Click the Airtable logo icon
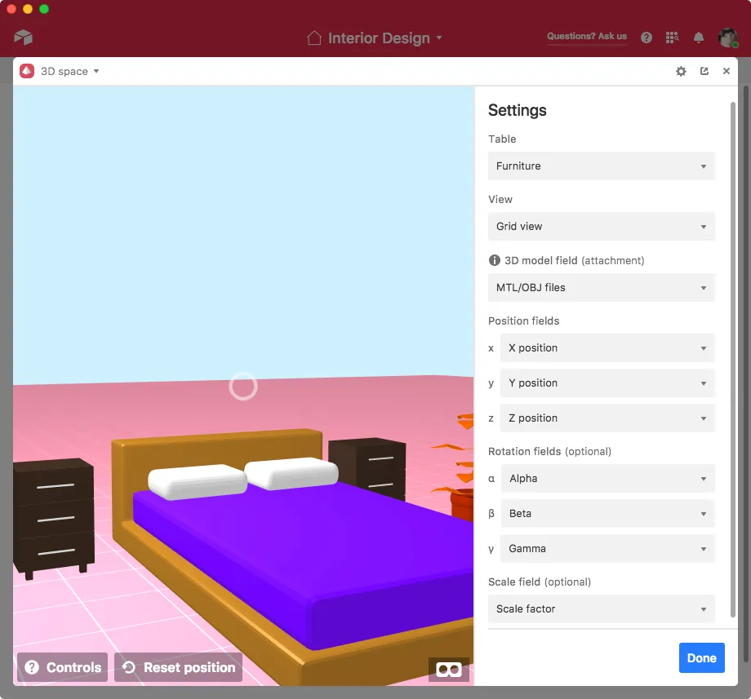The width and height of the screenshot is (751, 699). click(x=23, y=38)
